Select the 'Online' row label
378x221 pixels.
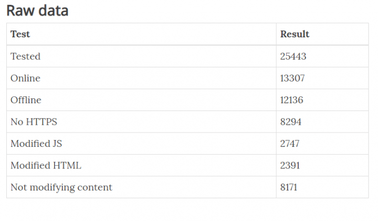tap(25, 78)
